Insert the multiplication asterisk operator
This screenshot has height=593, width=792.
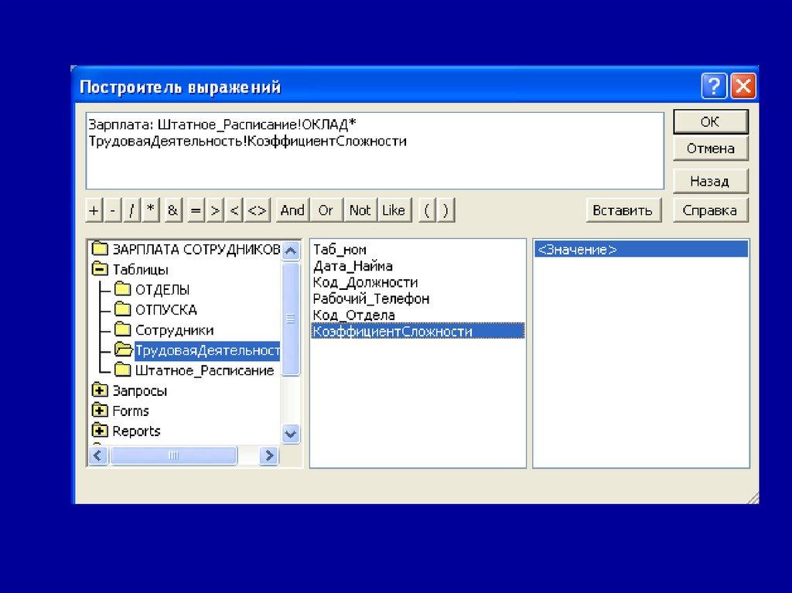click(151, 210)
